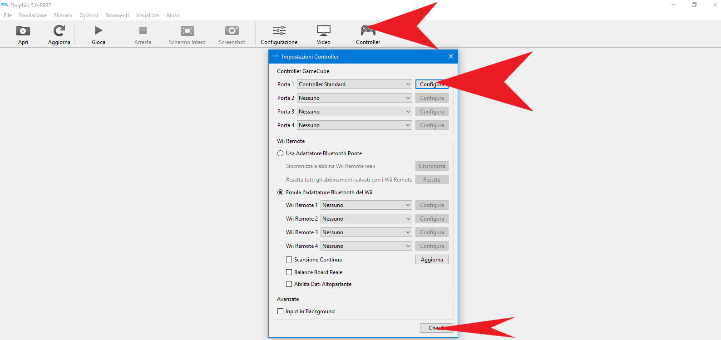Open the Controller toolbar icon
Viewport: 721px width, 340px height.
[x=368, y=30]
